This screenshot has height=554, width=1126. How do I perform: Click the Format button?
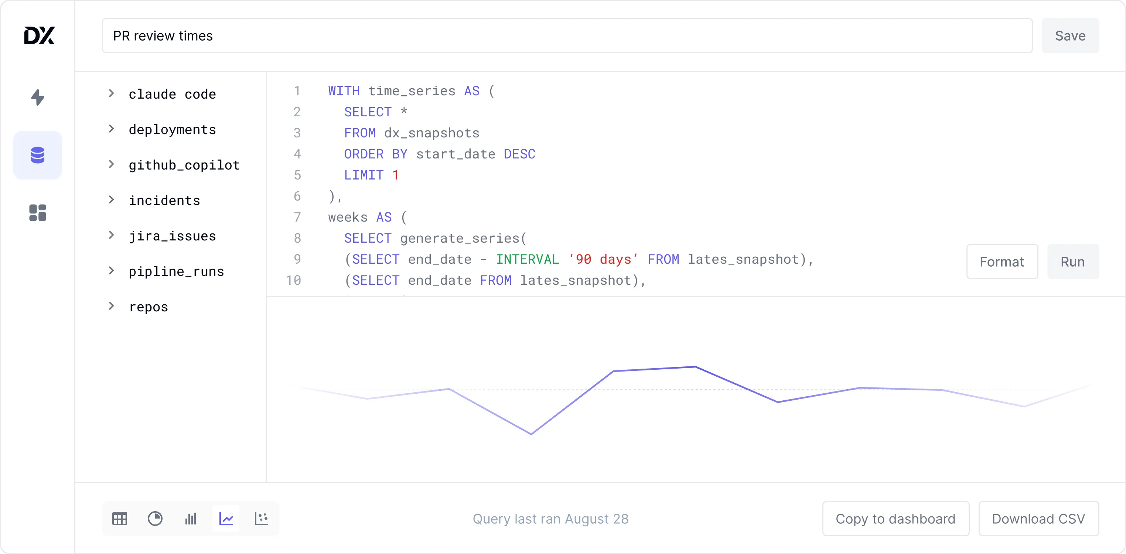point(1002,262)
